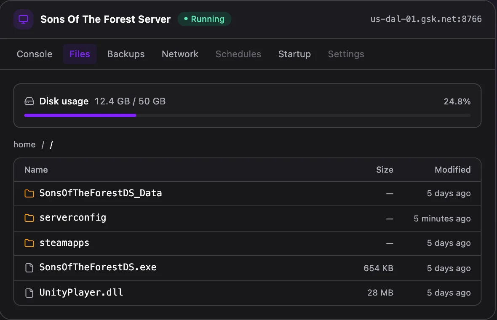
Task: Click the 654 KB size value
Action: [379, 268]
